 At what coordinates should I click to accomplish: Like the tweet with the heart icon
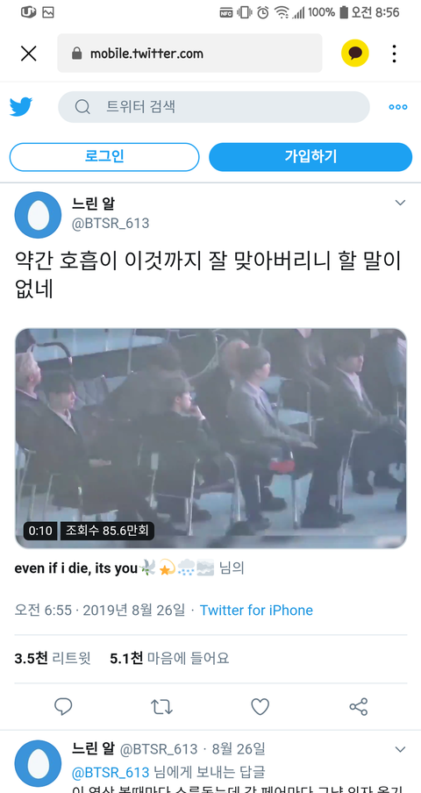260,706
